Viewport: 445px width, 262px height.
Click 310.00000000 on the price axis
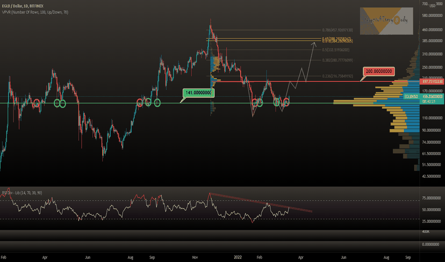pyautogui.click(x=432, y=54)
